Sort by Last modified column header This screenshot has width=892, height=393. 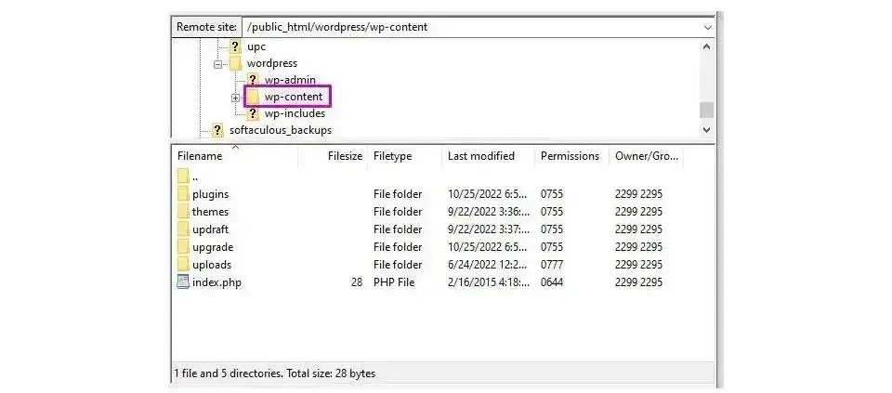point(480,156)
